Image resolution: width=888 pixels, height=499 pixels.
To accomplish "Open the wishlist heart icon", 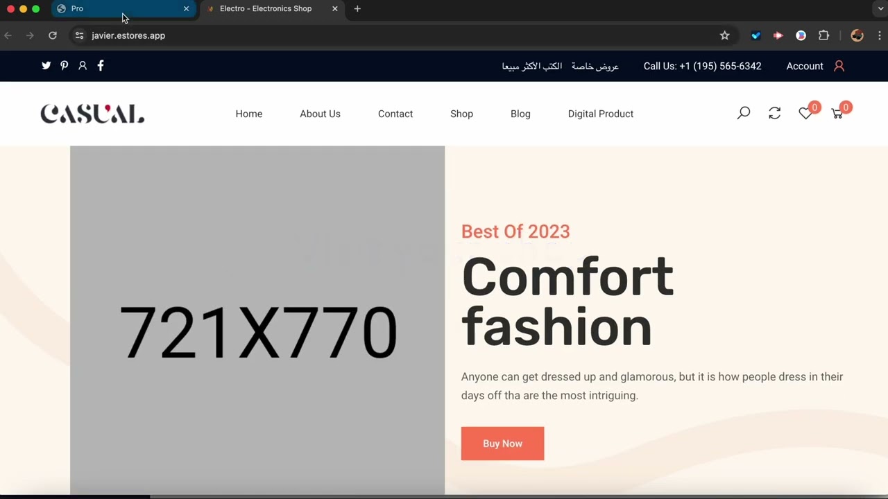I will click(x=805, y=114).
